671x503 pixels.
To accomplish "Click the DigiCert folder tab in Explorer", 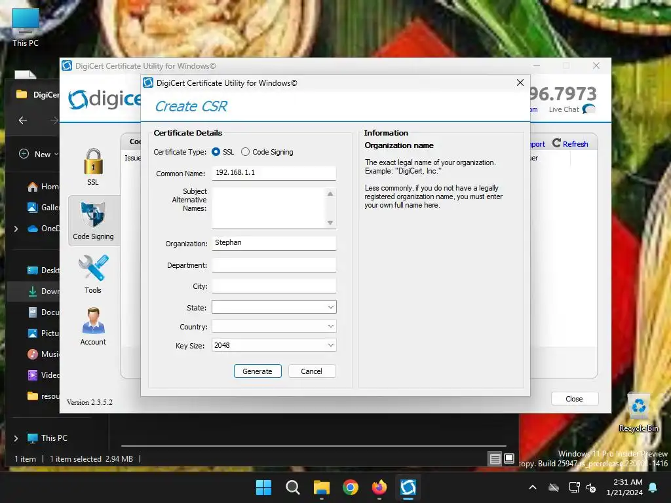I will coord(37,94).
